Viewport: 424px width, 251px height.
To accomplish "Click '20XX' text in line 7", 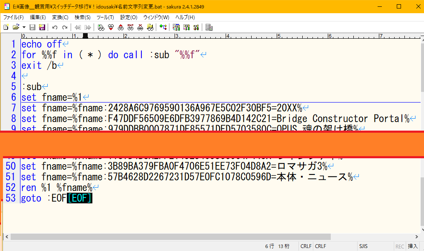I will [286, 108].
